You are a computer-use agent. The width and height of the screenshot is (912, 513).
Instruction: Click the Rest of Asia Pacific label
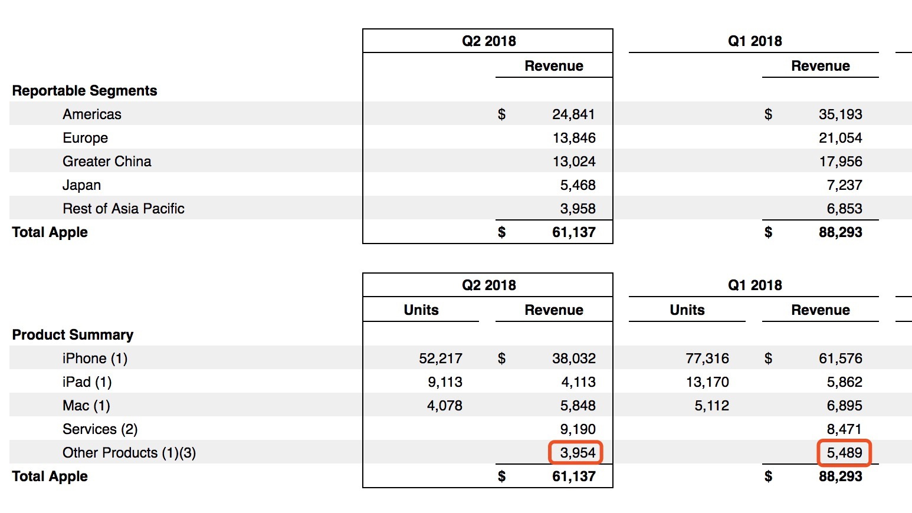(123, 209)
